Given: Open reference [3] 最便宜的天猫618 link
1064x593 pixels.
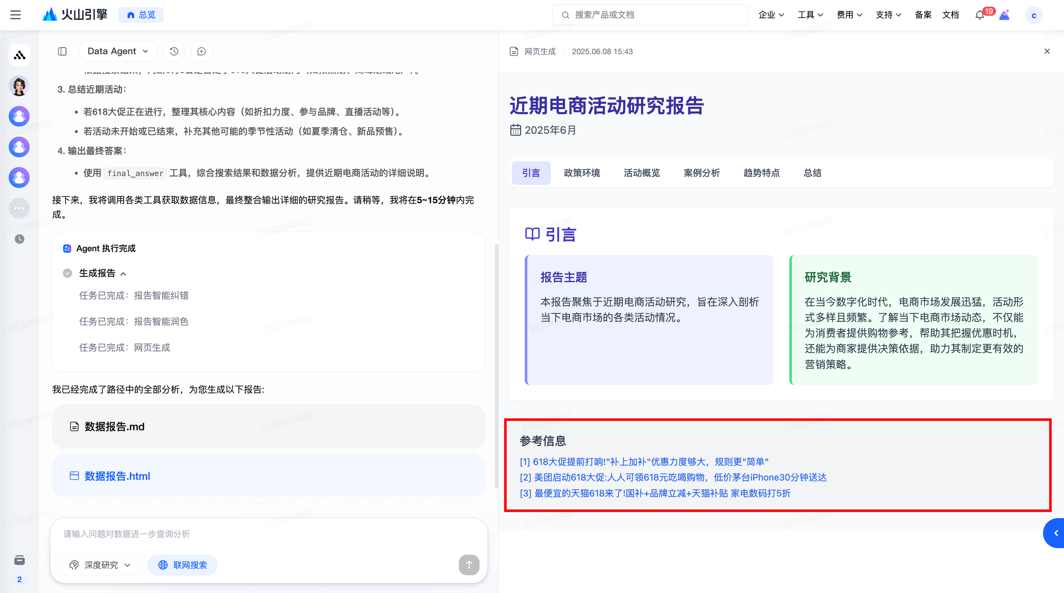Looking at the screenshot, I should coord(655,493).
